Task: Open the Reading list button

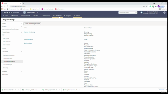Action: (x=163, y=9)
